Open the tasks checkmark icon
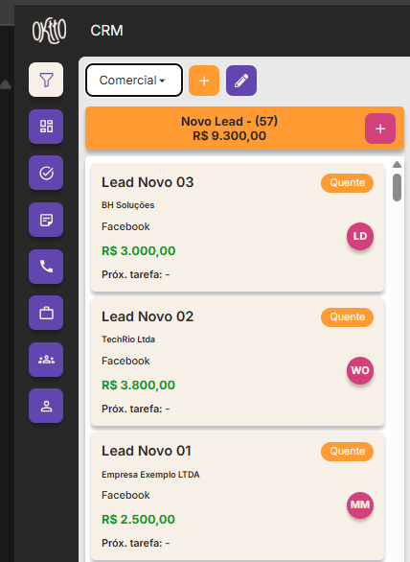 [x=46, y=174]
